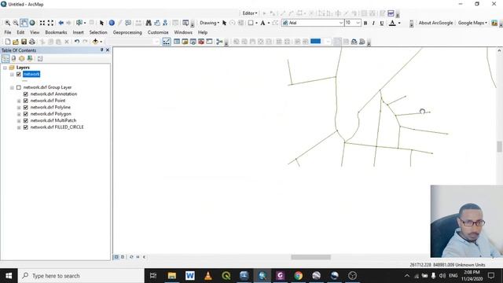Expand the network.dxf Point layer

pyautogui.click(x=19, y=101)
